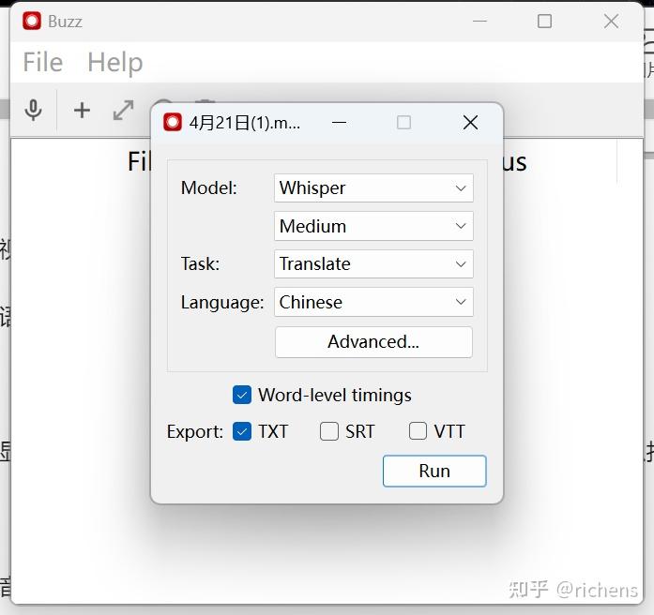Close the 4月21日(1) dialog window
This screenshot has width=654, height=615.
point(470,123)
